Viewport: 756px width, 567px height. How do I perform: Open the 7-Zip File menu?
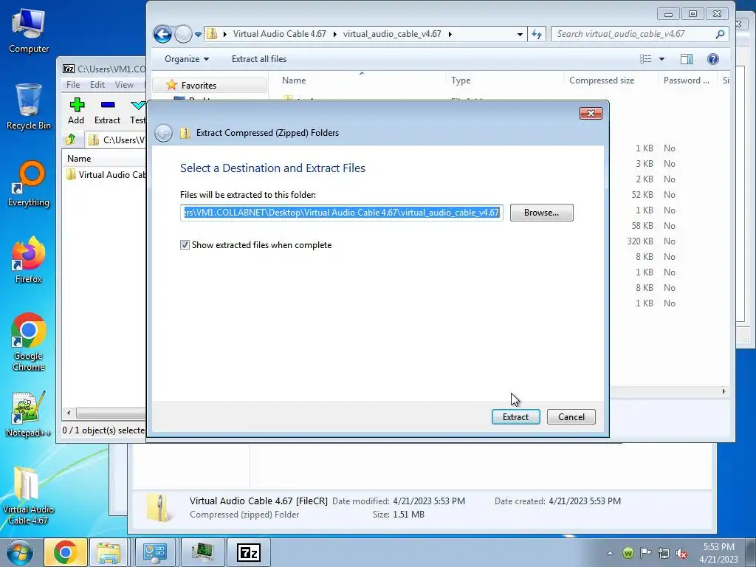click(73, 85)
